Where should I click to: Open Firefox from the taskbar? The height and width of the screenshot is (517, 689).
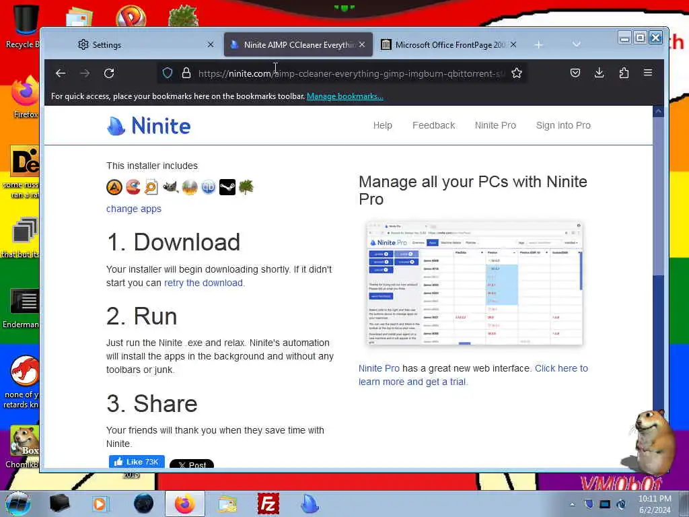coord(184,504)
